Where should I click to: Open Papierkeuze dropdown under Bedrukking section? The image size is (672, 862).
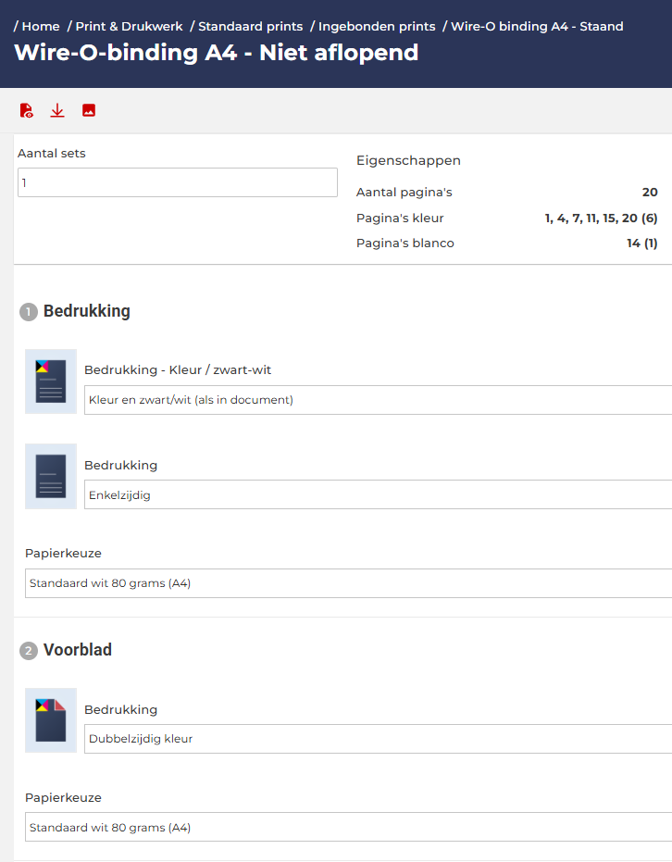coord(348,583)
